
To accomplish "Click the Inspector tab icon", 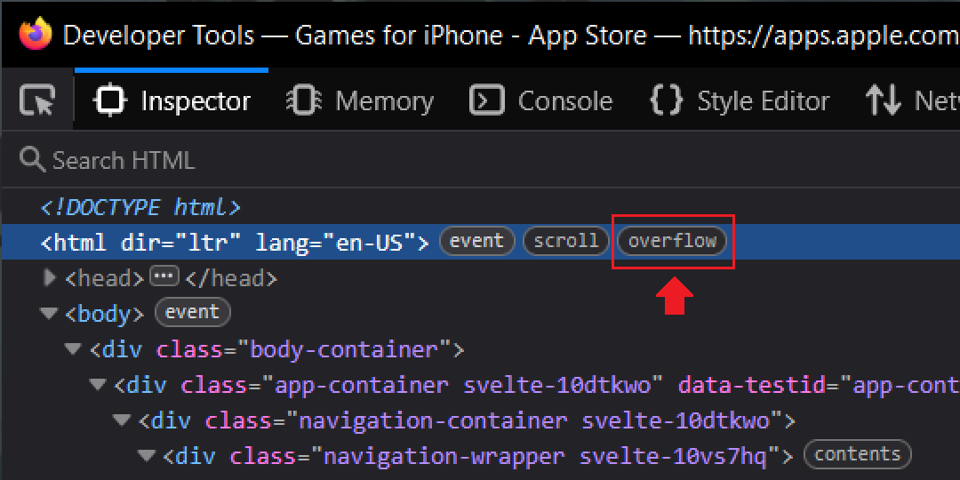I will (x=110, y=100).
